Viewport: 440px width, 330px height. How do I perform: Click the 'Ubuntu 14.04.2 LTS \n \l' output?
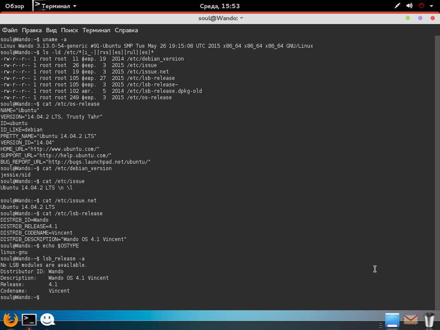37,188
